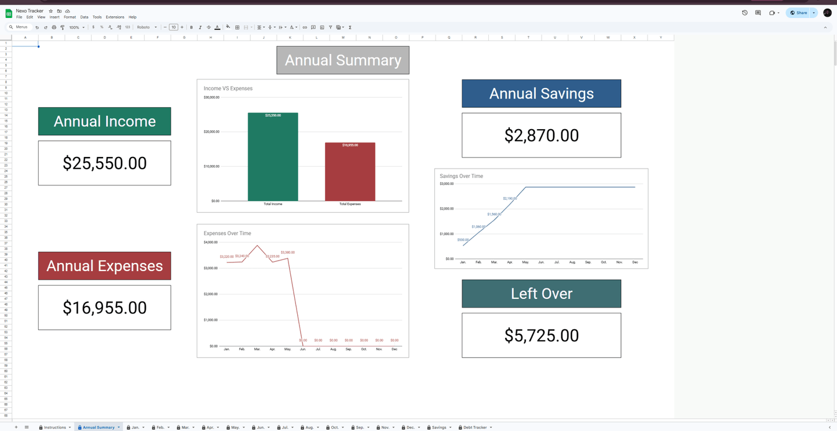Open the Google account avatar
Image resolution: width=837 pixels, height=431 pixels.
827,13
